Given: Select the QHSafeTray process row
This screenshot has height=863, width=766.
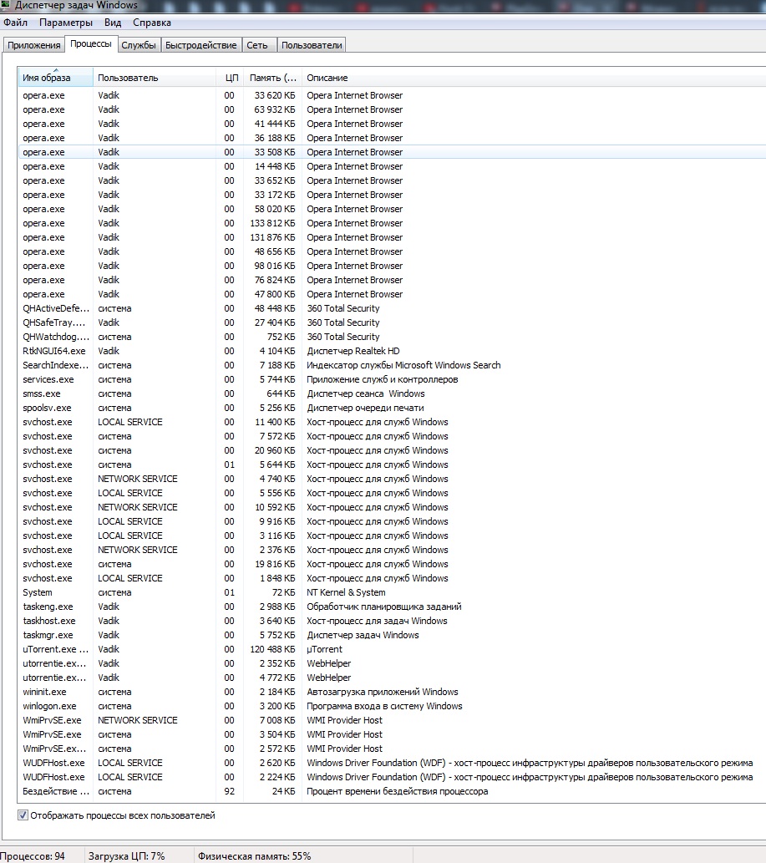Looking at the screenshot, I should (x=392, y=322).
